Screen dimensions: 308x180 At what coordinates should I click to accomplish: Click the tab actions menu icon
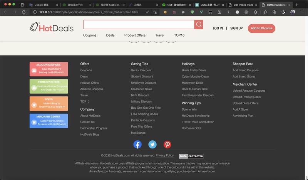pyautogui.click(x=22, y=5)
